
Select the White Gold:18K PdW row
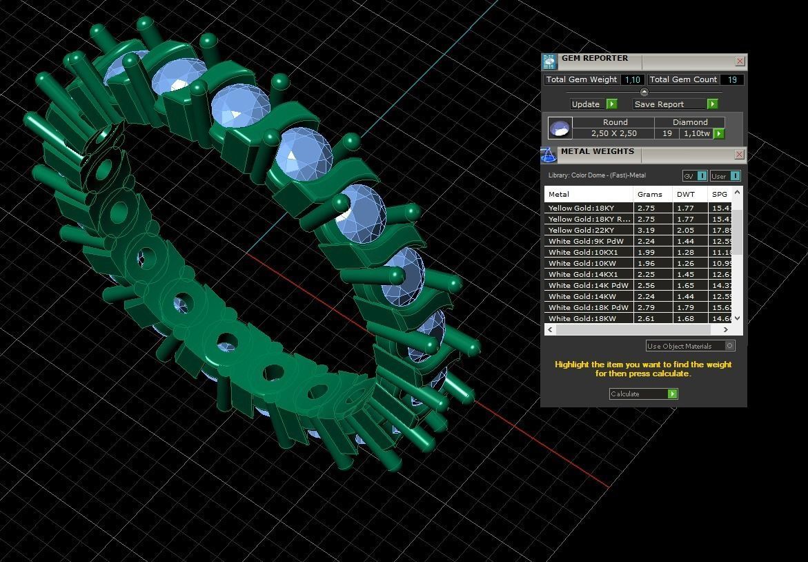pyautogui.click(x=638, y=307)
